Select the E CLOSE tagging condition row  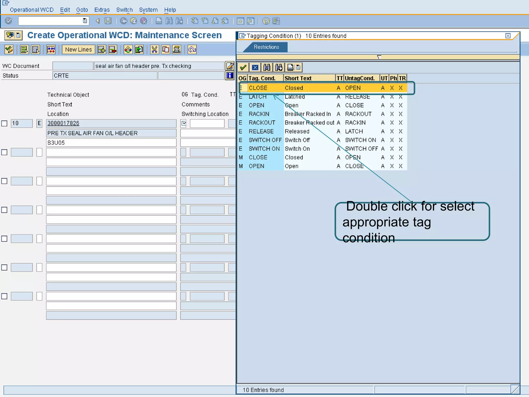point(322,88)
